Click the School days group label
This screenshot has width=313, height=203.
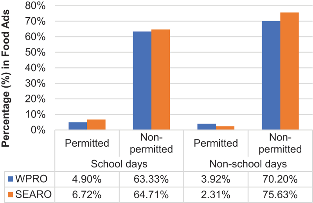[119, 164]
